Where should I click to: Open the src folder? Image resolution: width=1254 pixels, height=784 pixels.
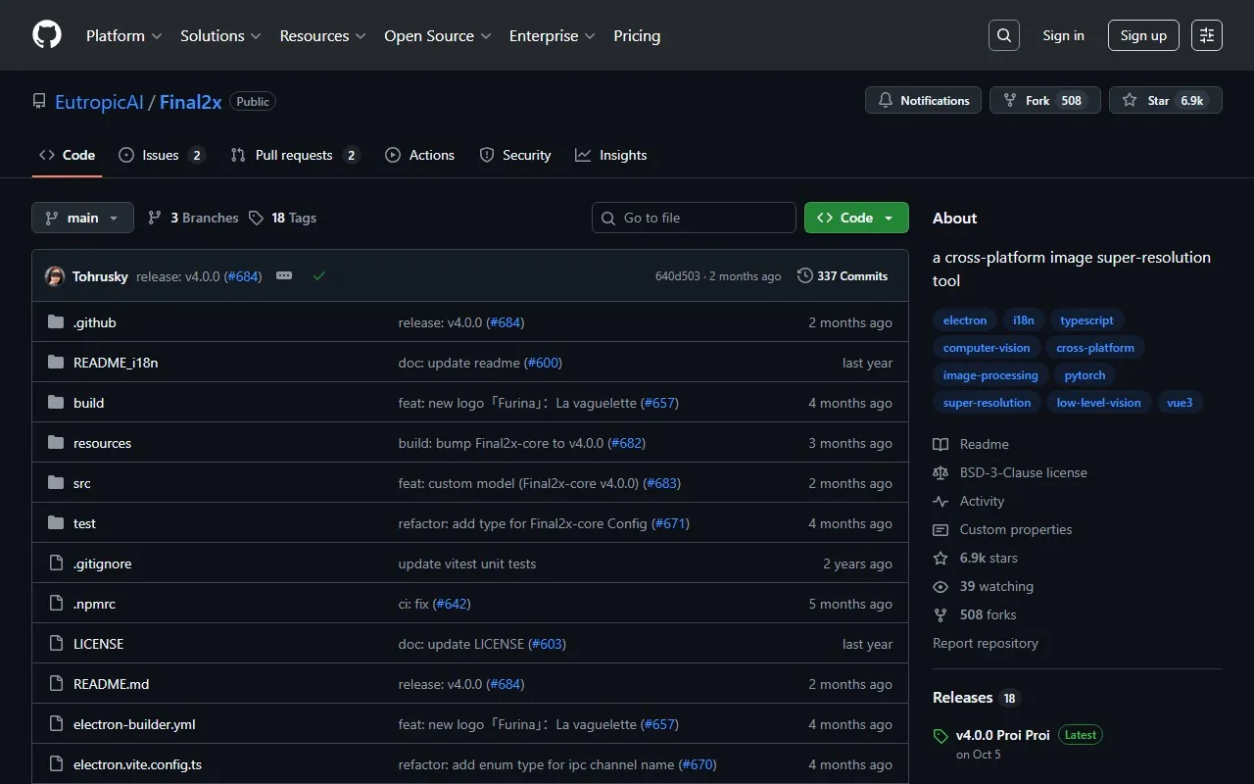(x=81, y=483)
